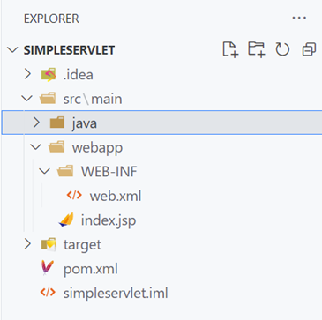Collapse the webapp folder chevron
Image resolution: width=322 pixels, height=320 pixels.
pyautogui.click(x=36, y=147)
